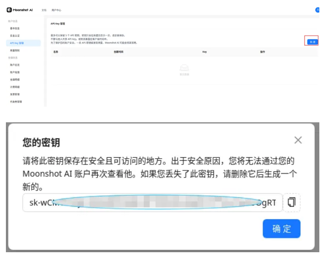Close the 您的密钥 dialog with X

coord(298,140)
